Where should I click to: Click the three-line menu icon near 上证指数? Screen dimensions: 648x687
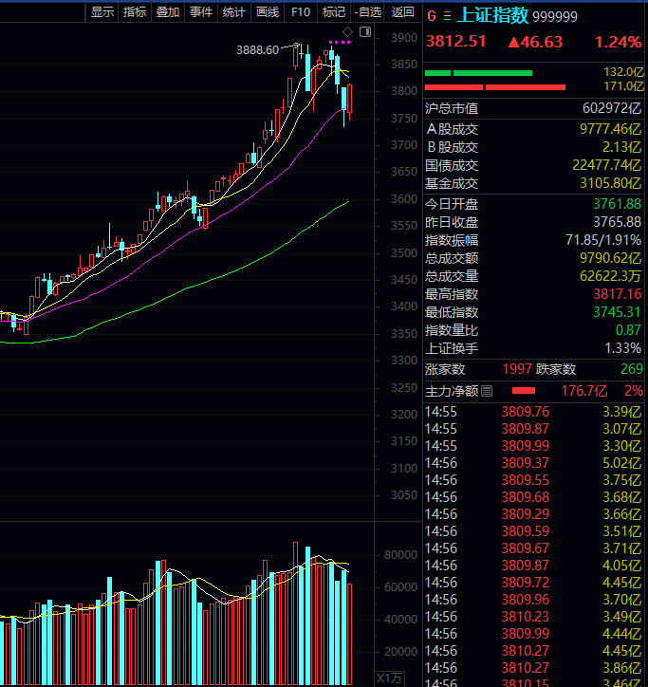click(447, 16)
